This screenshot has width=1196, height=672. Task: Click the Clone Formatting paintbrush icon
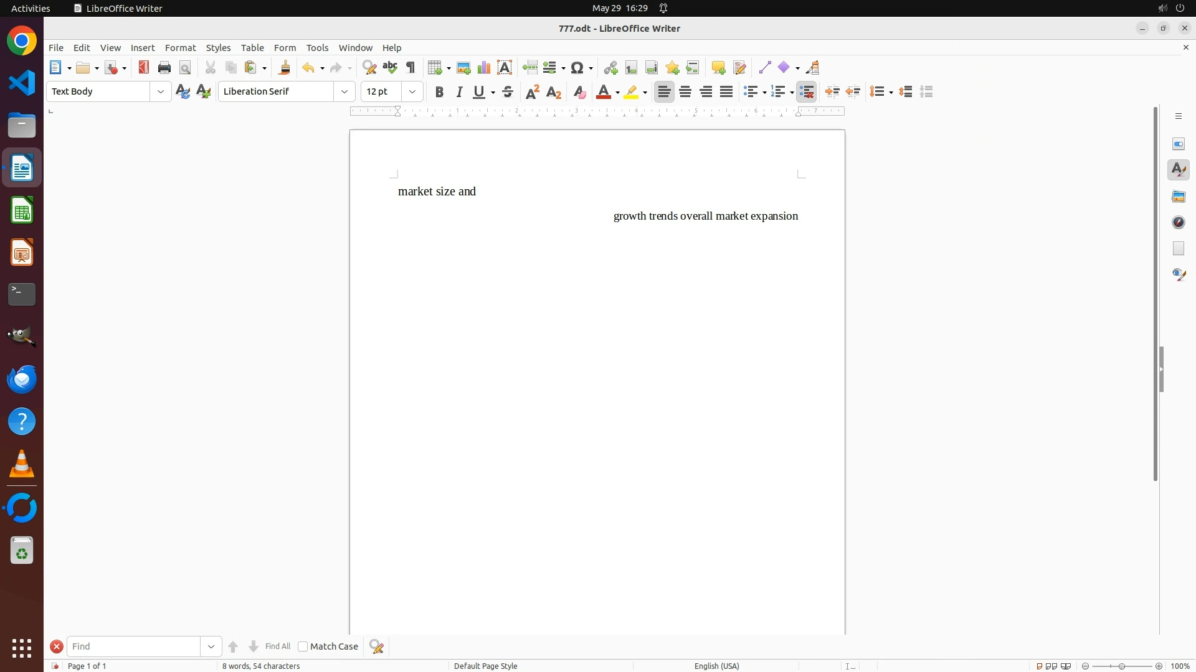click(x=285, y=68)
